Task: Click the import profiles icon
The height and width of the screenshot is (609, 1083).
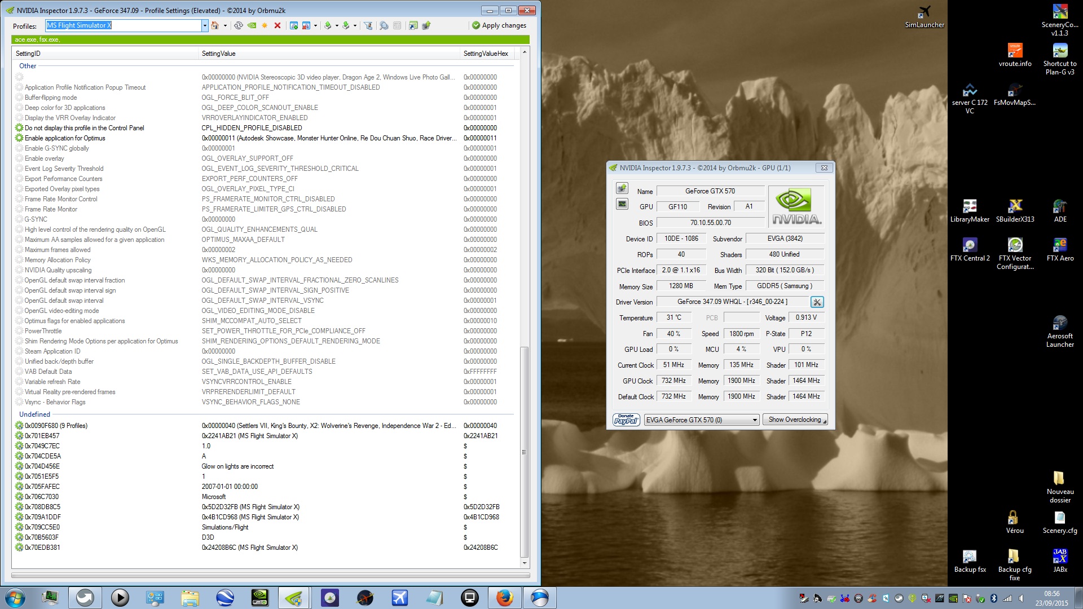Action: pyautogui.click(x=346, y=25)
